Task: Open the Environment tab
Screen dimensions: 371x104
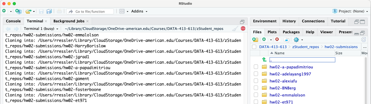Action: click(265, 21)
